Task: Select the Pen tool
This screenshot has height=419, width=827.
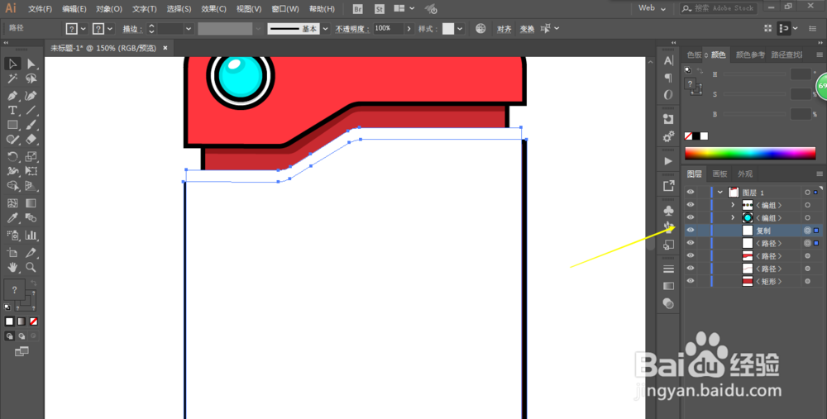Action: (x=12, y=96)
